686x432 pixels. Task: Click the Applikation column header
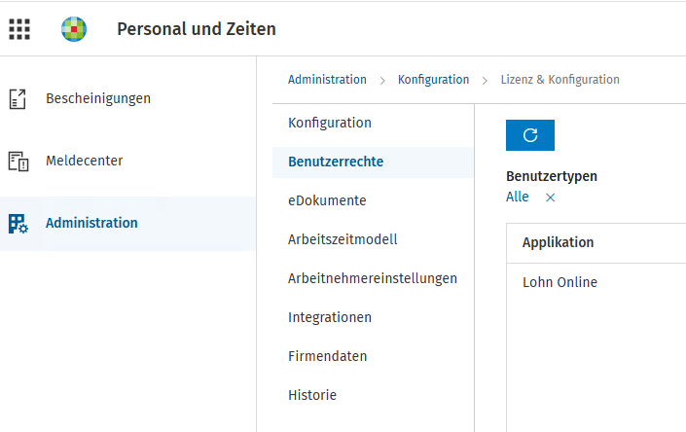pyautogui.click(x=558, y=242)
